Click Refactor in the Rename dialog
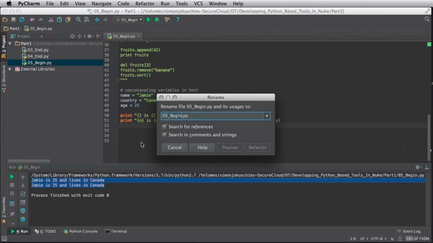 [257, 147]
